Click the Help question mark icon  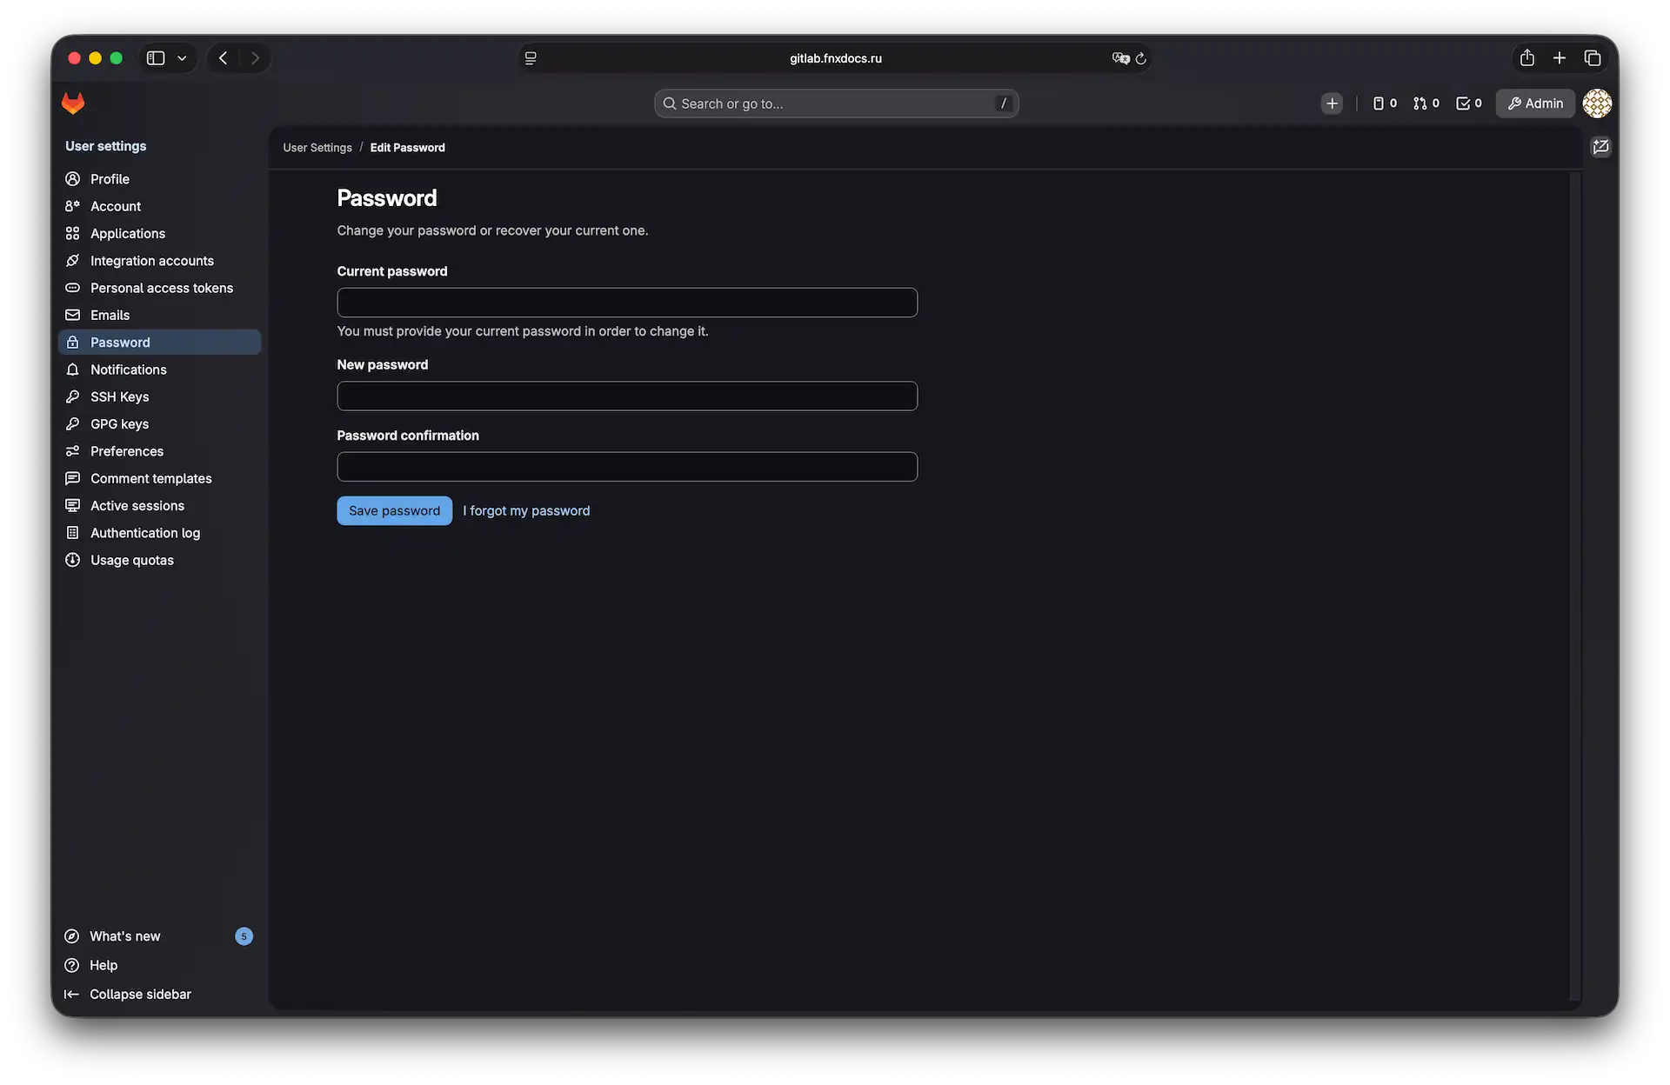pyautogui.click(x=72, y=965)
